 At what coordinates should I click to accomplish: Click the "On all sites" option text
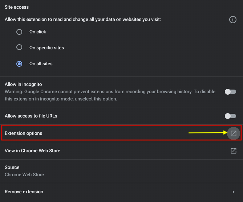pyautogui.click(x=41, y=64)
